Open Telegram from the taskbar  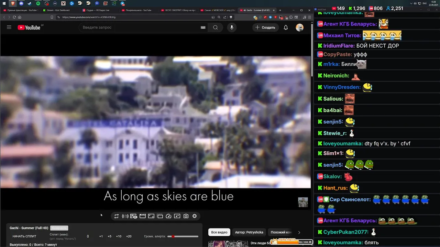point(122,3)
